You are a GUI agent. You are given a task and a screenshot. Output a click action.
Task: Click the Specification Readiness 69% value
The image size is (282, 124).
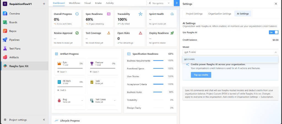[x=171, y=54]
